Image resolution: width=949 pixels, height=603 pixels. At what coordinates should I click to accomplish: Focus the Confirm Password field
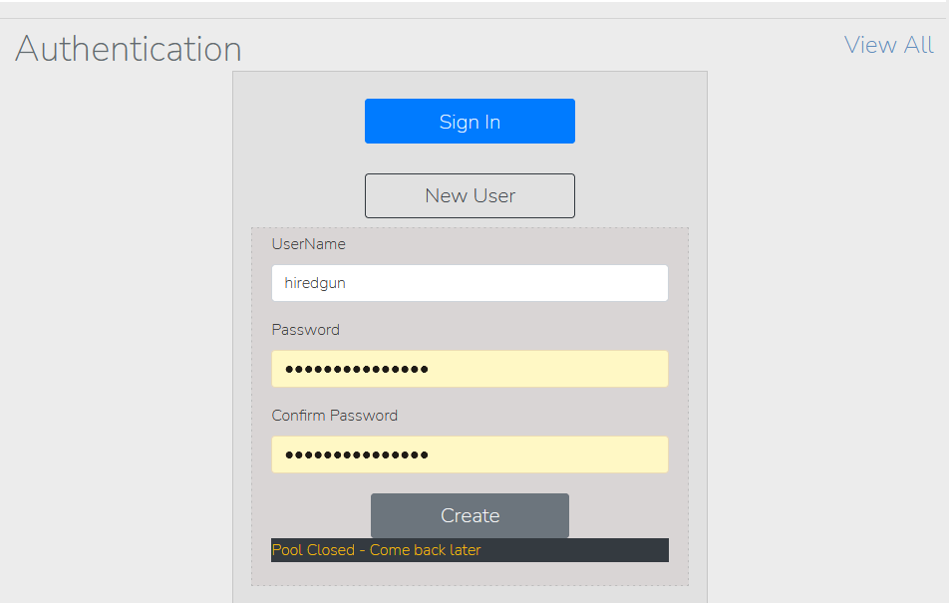click(470, 454)
